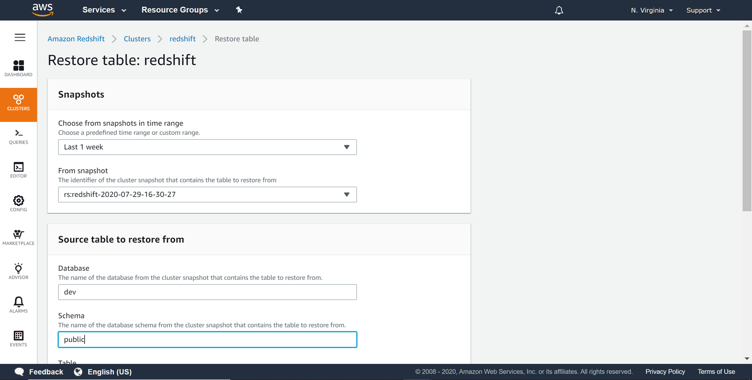The image size is (752, 380).
Task: Open the Resource Groups menu
Action: [180, 10]
